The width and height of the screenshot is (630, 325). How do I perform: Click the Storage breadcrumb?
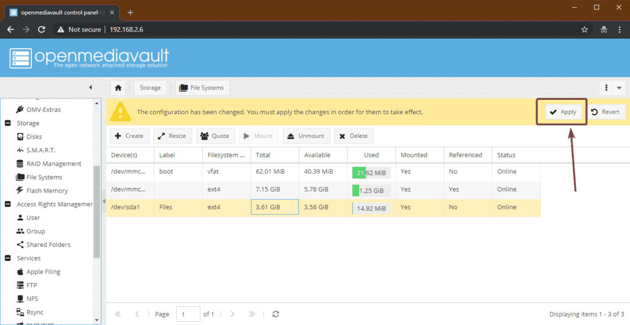[150, 88]
